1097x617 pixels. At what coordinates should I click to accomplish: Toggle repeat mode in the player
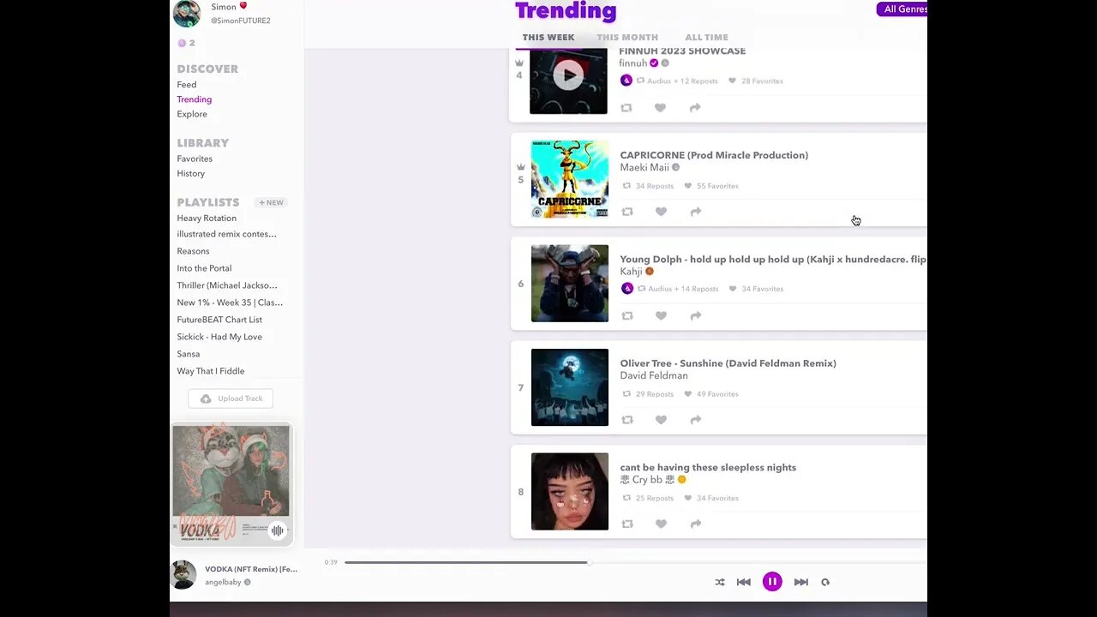825,582
